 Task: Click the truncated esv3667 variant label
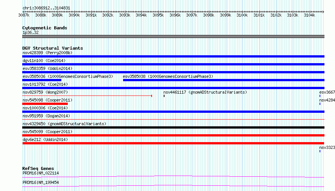pyautogui.click(x=327, y=92)
